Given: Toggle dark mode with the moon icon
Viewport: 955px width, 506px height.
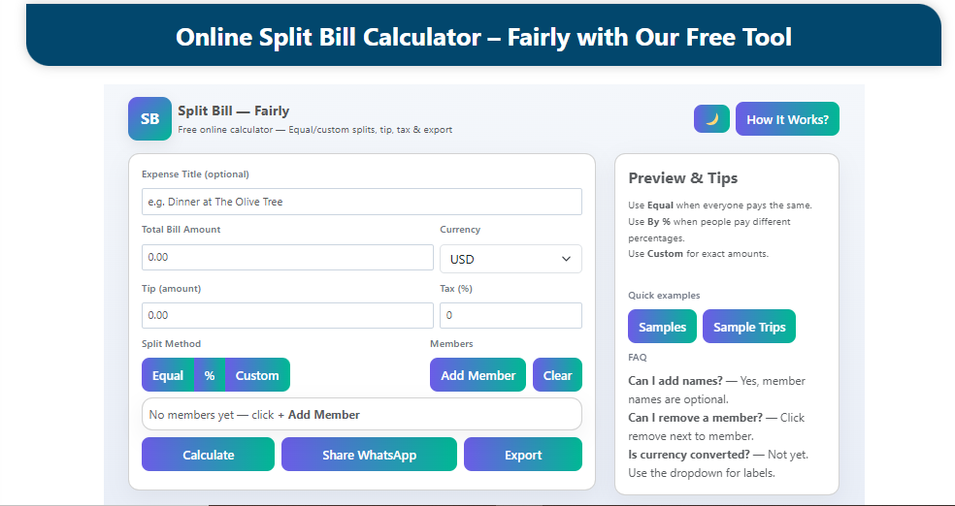Looking at the screenshot, I should [711, 119].
